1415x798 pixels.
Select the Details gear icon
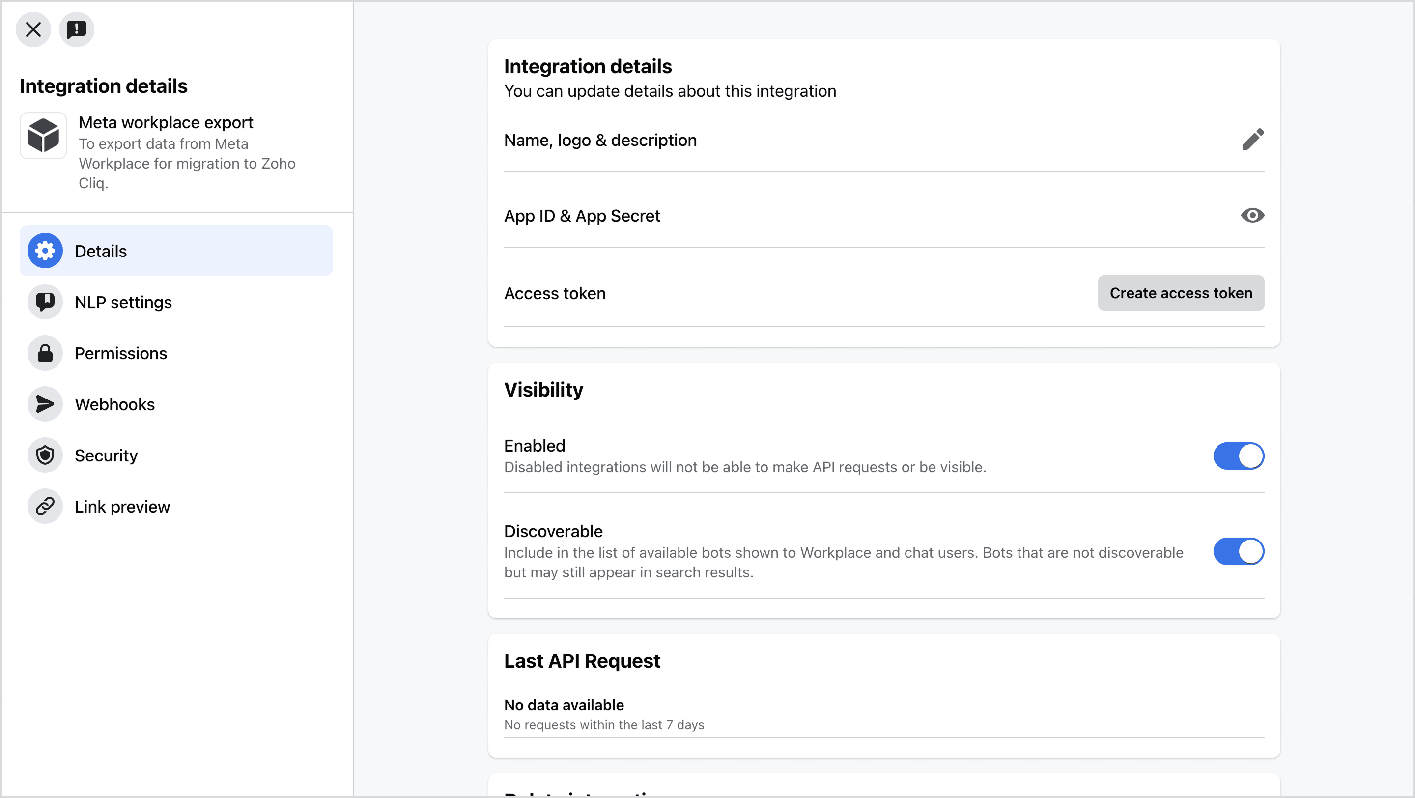[45, 251]
